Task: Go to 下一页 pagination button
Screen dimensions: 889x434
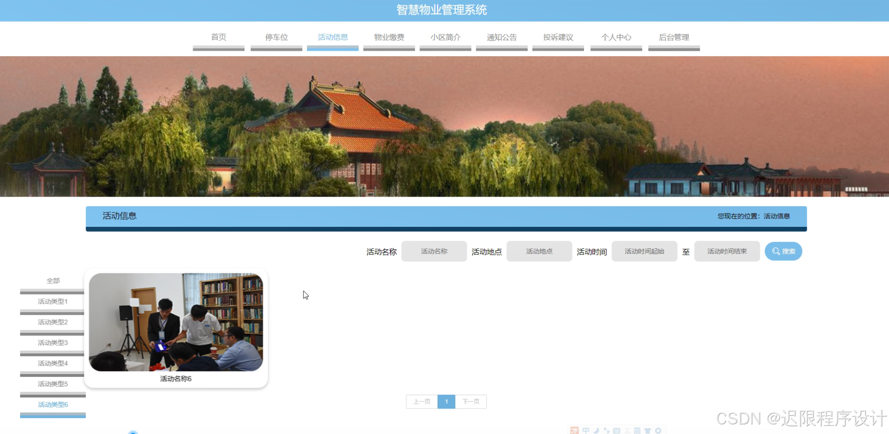Action: 470,401
